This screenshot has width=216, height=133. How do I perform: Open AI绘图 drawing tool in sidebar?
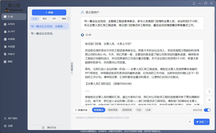(12, 47)
